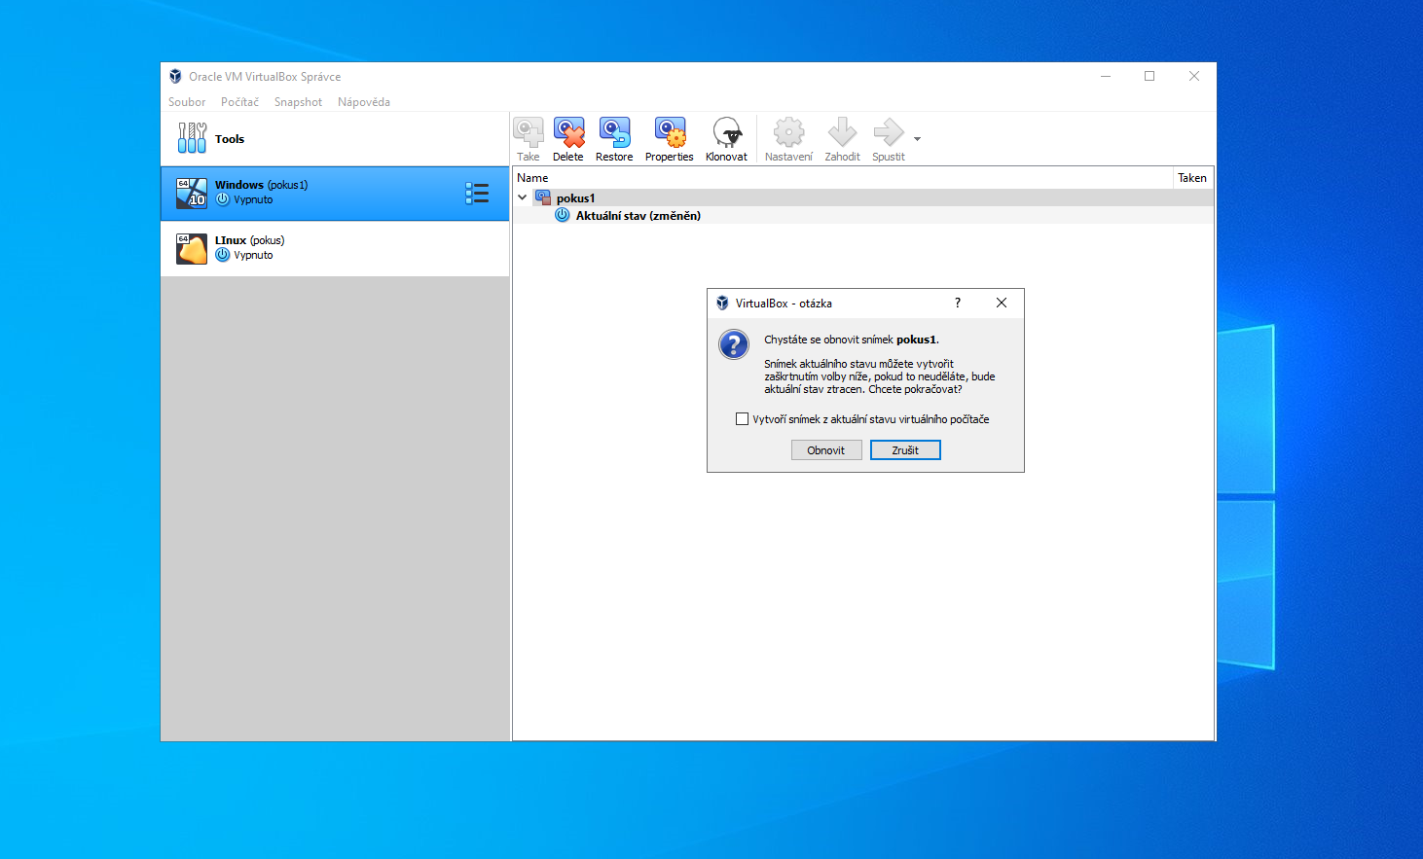Viewport: 1423px width, 859px height.
Task: Click the Linux VM icon
Action: pos(192,249)
